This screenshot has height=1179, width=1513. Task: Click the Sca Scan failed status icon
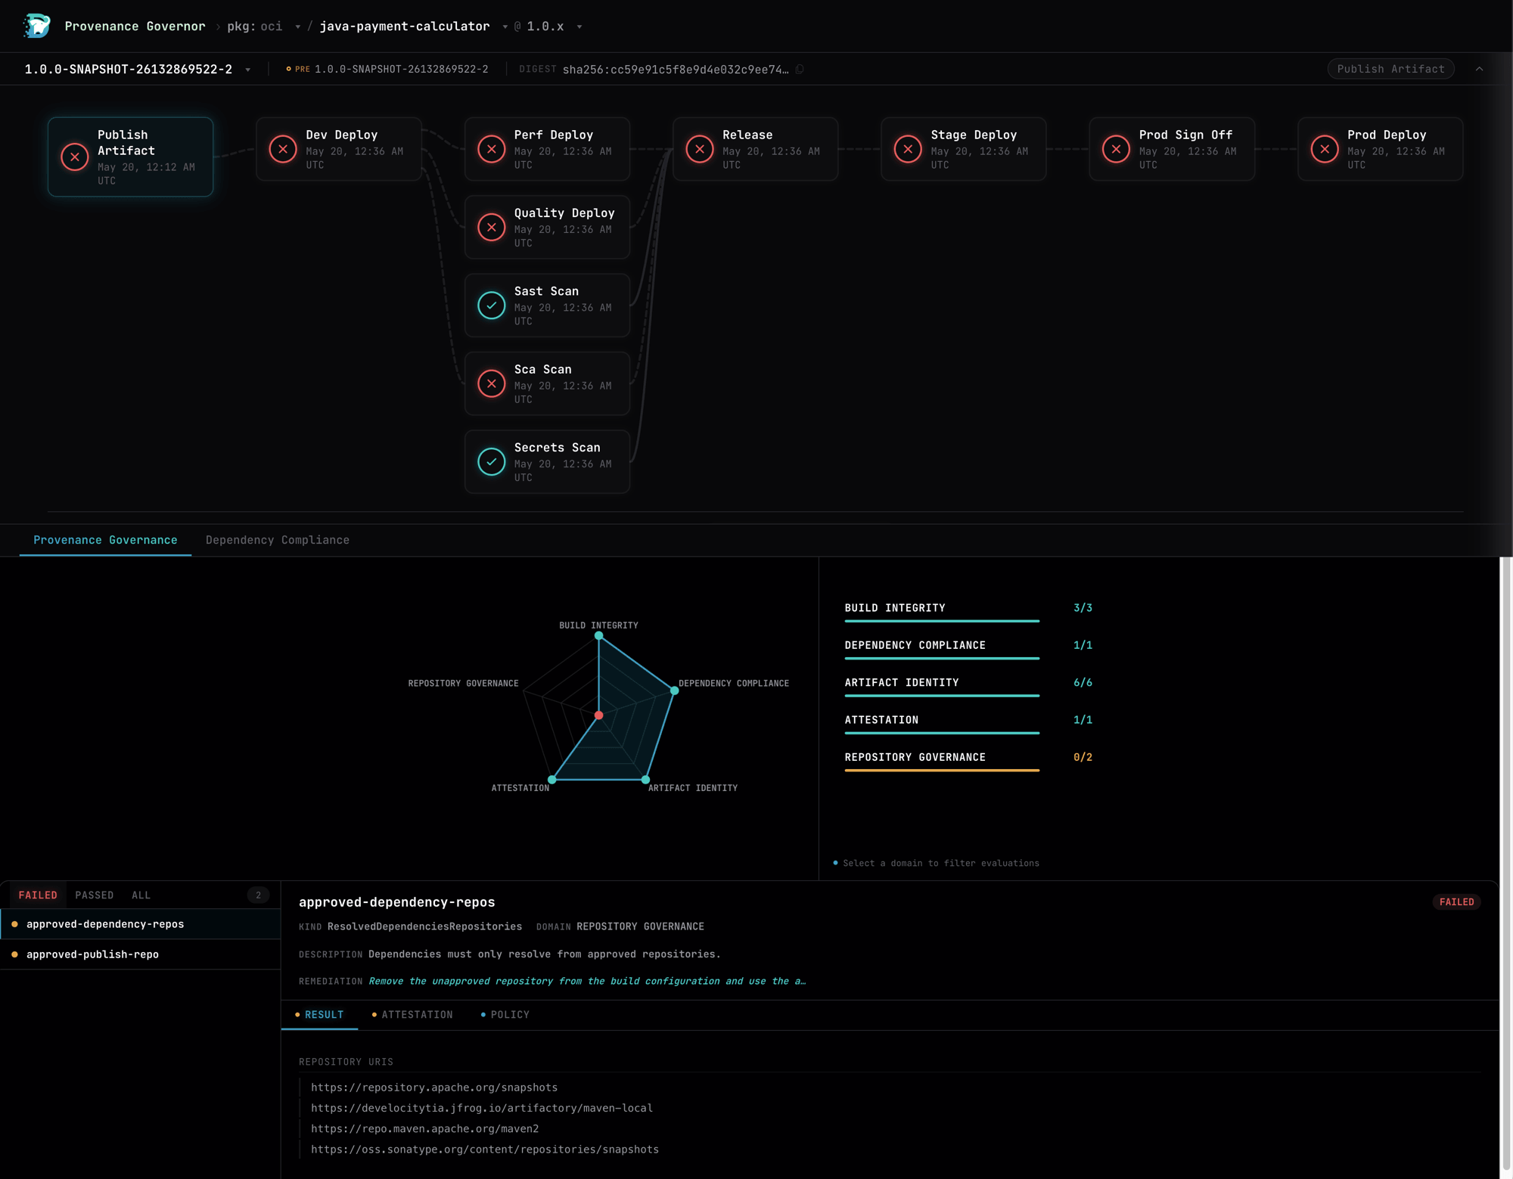(492, 383)
